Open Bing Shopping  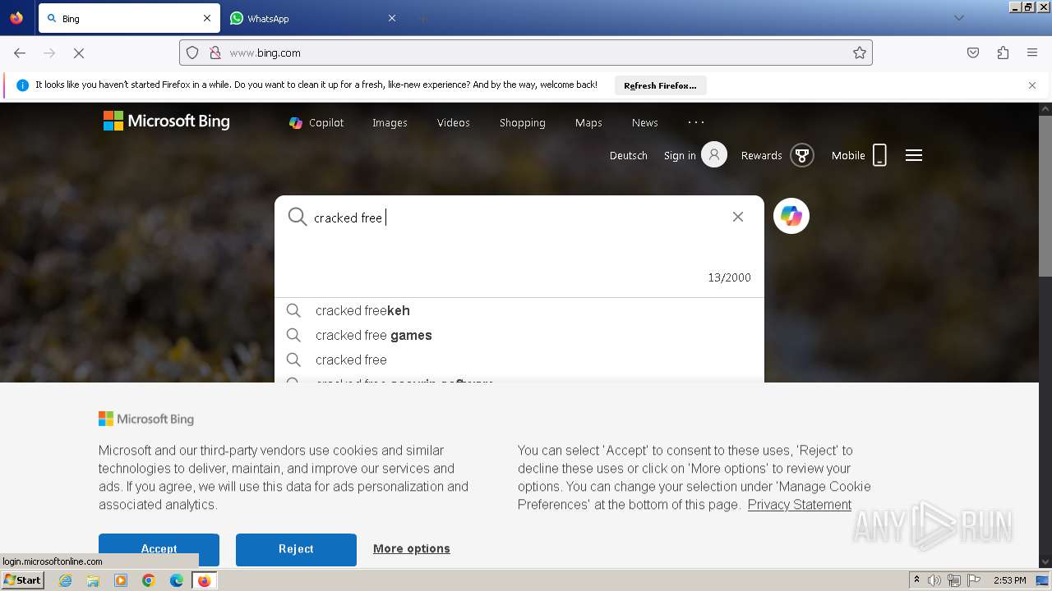(x=523, y=122)
